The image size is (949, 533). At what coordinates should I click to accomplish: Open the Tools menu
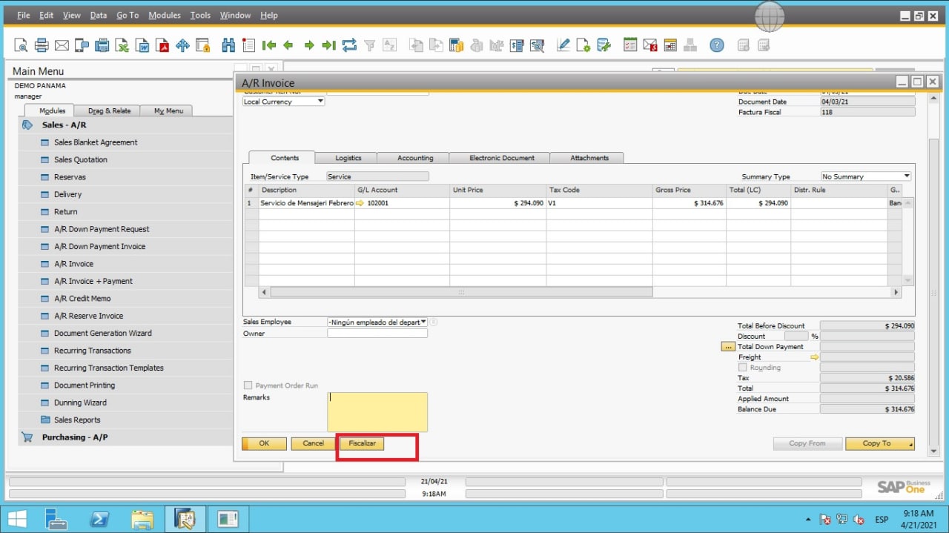coord(200,15)
